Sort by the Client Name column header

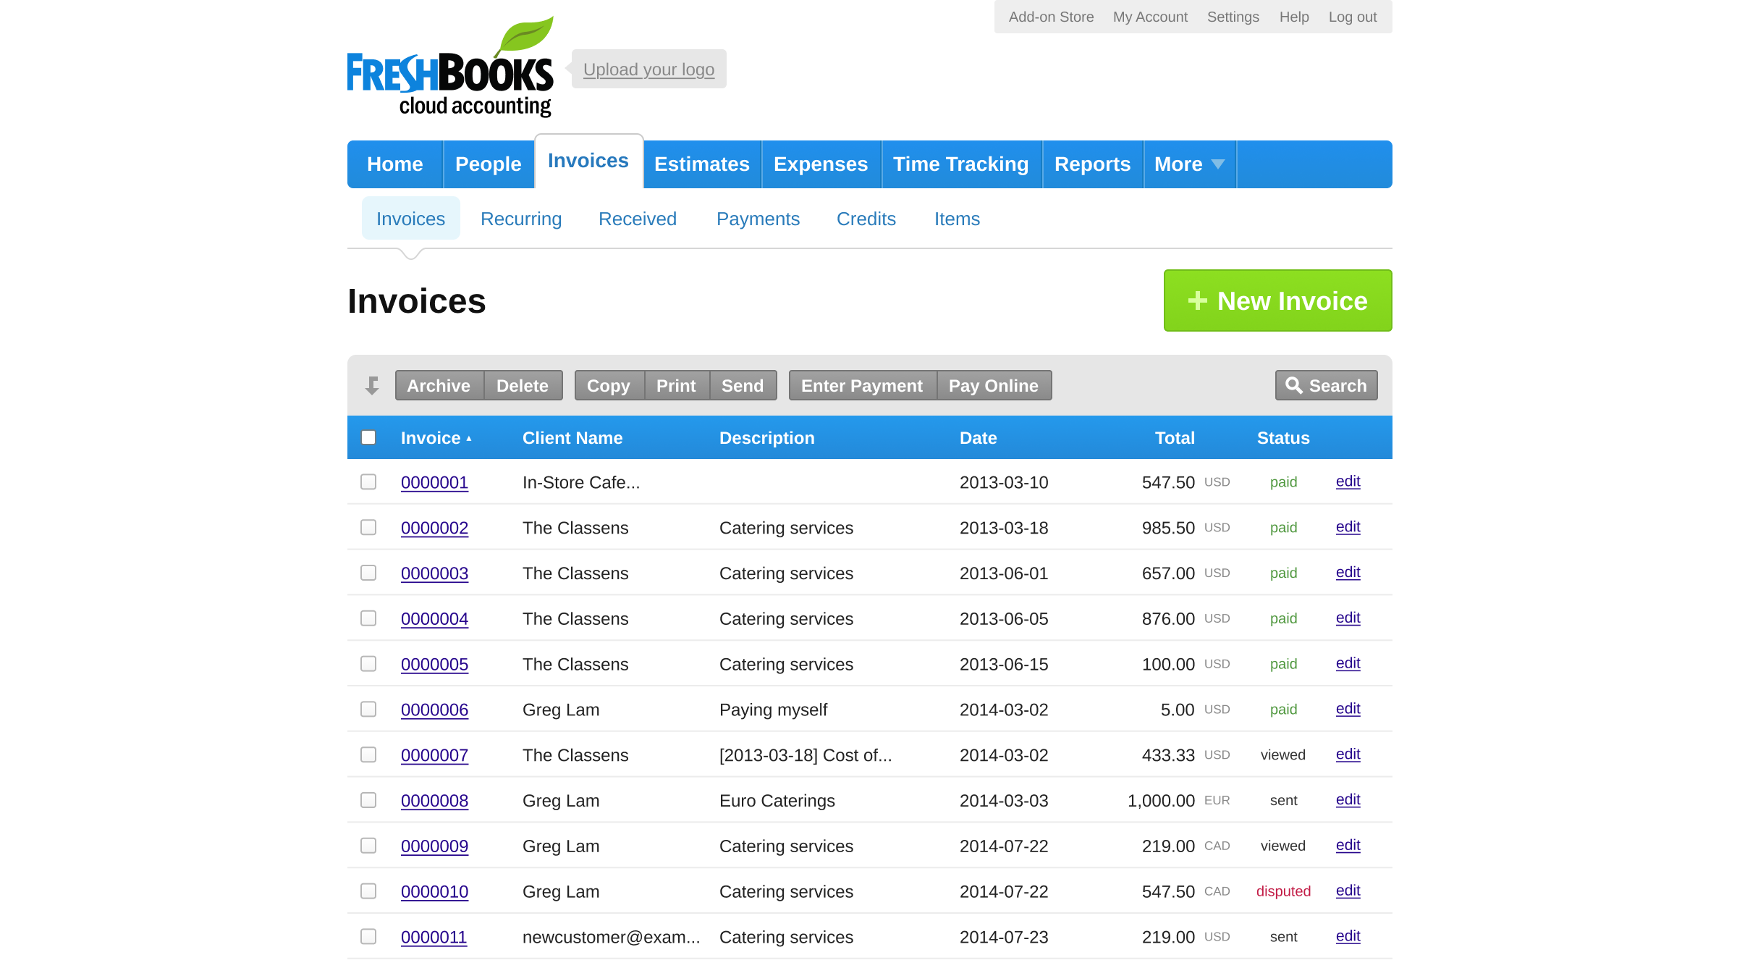coord(572,438)
